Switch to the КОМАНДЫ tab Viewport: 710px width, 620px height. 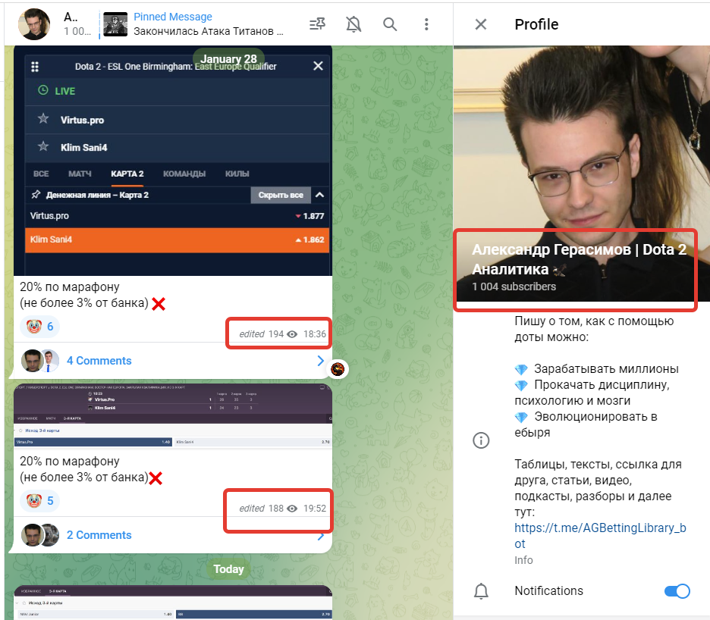click(184, 174)
